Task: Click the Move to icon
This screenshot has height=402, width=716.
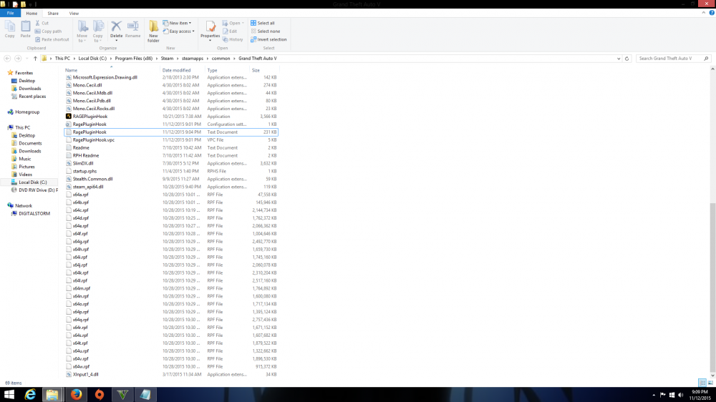Action: tap(82, 26)
